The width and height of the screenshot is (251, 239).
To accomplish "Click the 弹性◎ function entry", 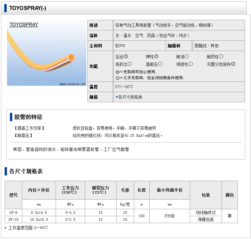I will [152, 57].
